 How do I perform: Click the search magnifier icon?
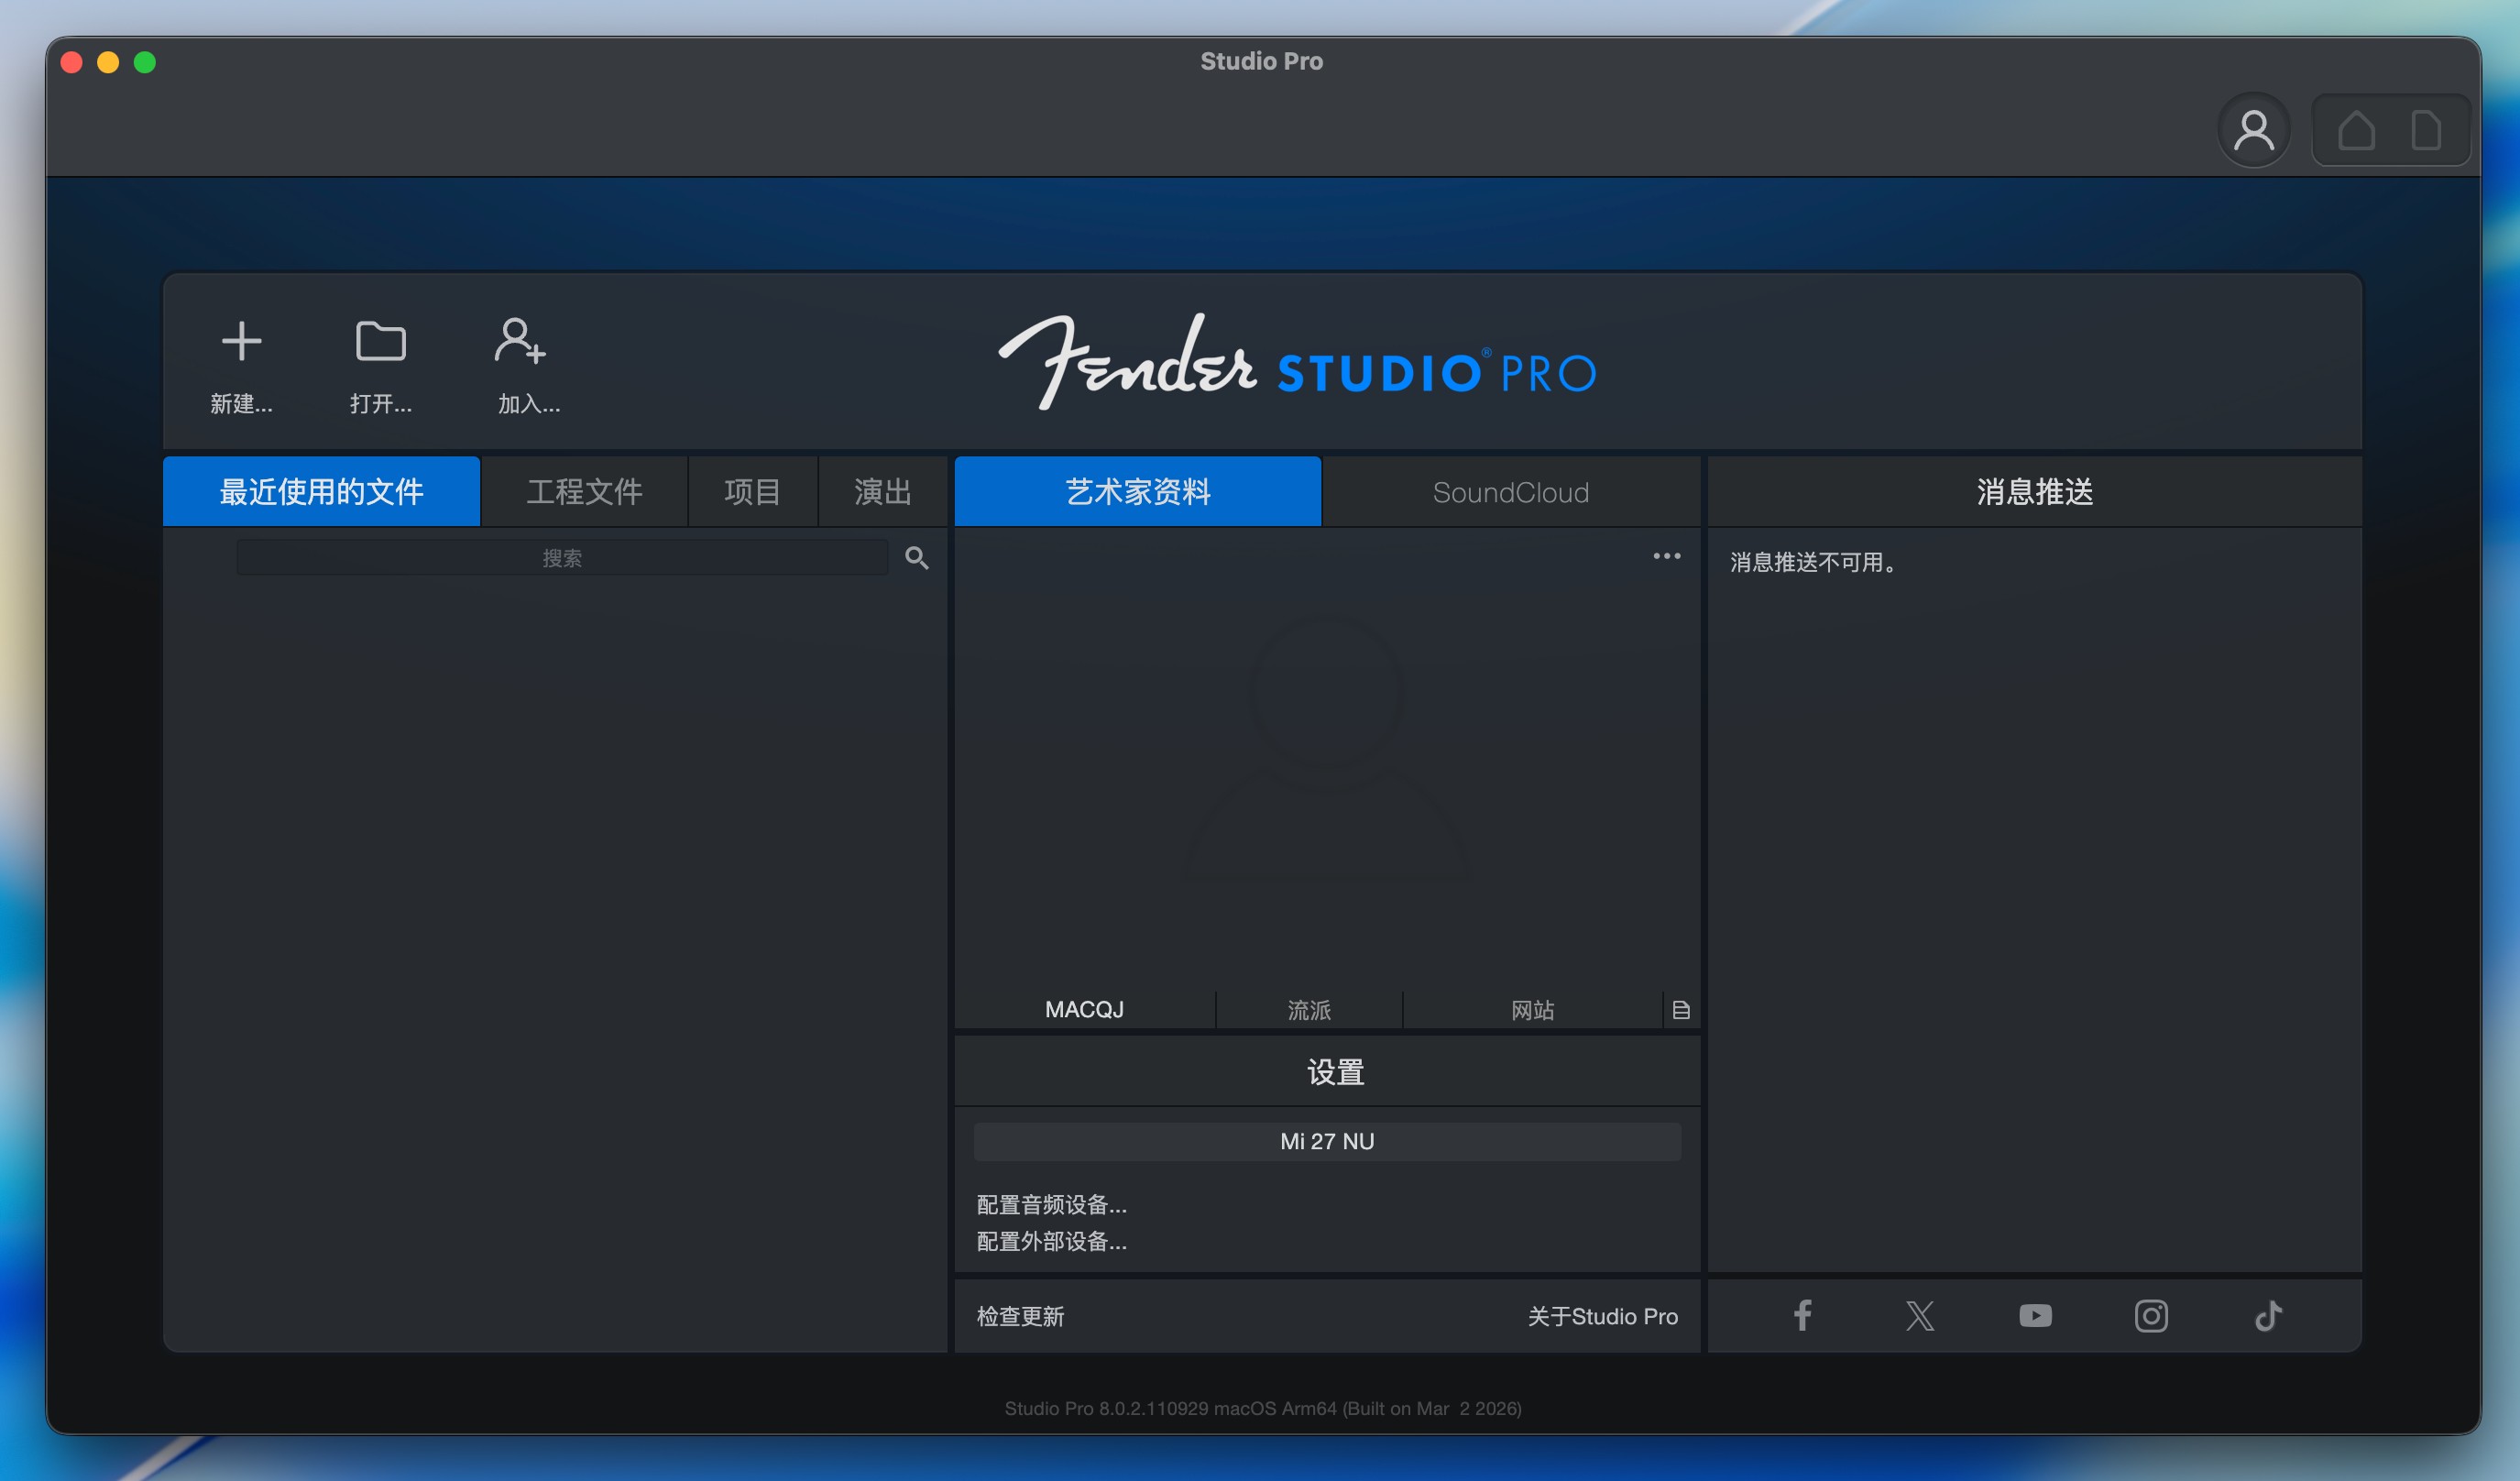pos(916,558)
